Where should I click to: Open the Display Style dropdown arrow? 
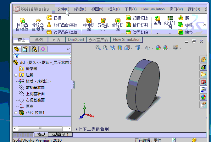pyautogui.click(x=142, y=48)
